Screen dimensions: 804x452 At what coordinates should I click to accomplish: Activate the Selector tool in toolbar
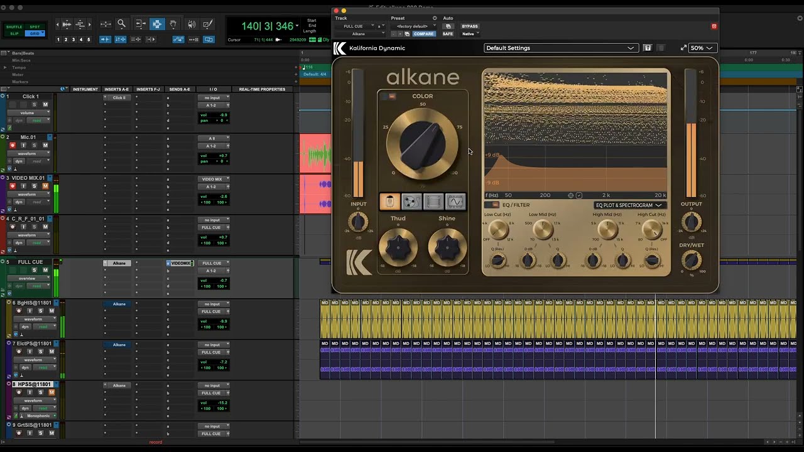point(157,24)
